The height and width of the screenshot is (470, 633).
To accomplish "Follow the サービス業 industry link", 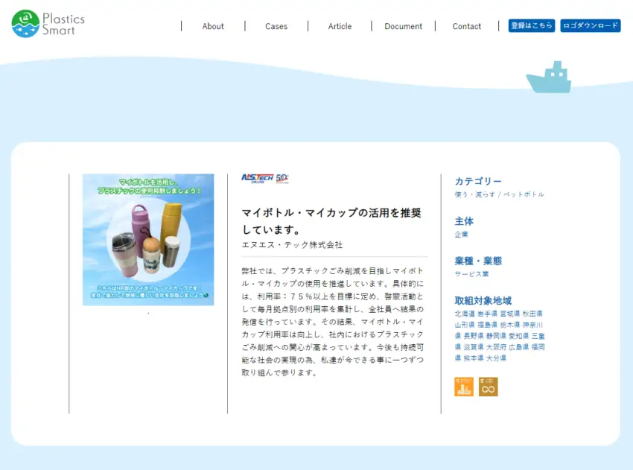I will point(471,274).
